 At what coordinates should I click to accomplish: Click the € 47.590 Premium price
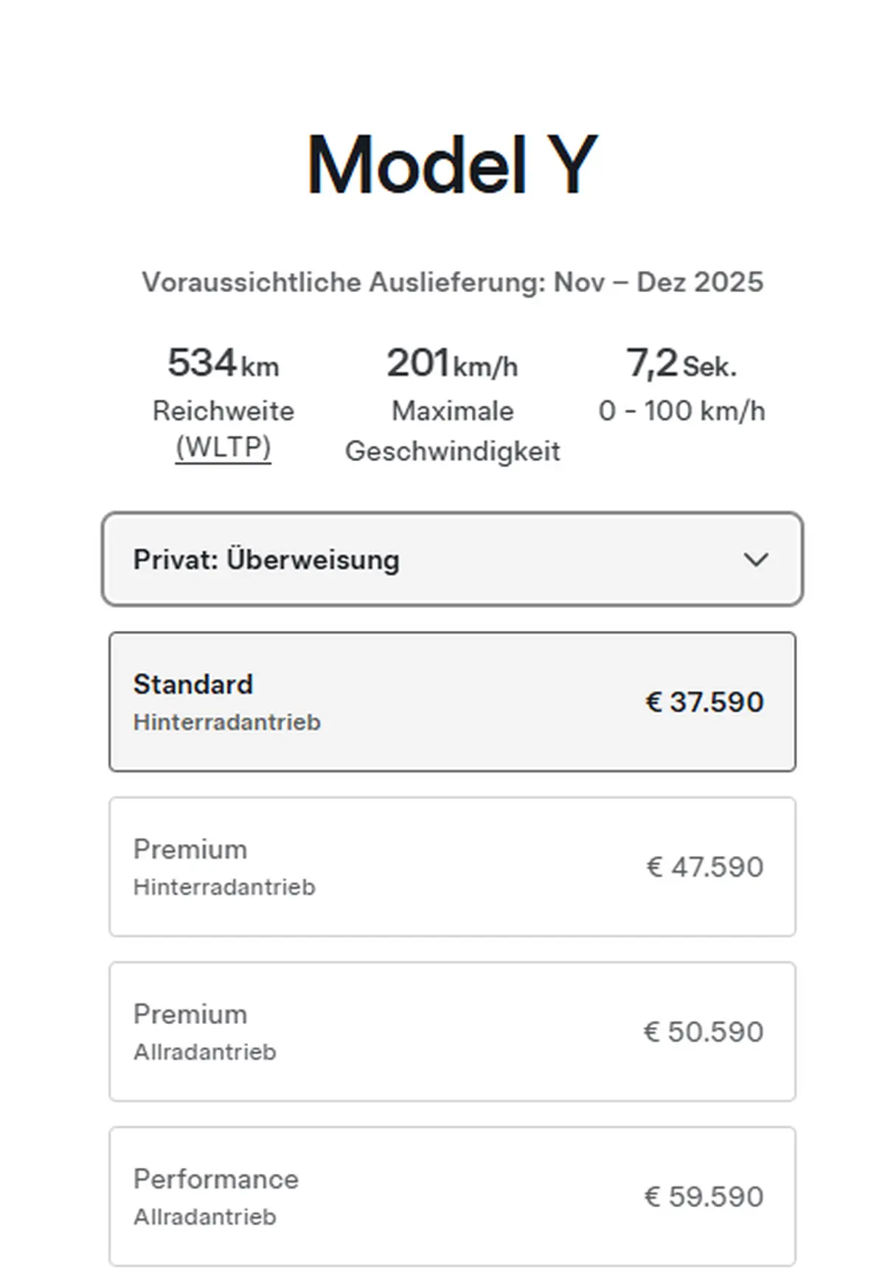click(x=704, y=867)
